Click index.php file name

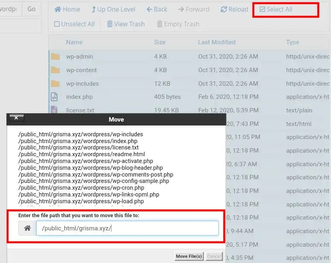click(79, 97)
